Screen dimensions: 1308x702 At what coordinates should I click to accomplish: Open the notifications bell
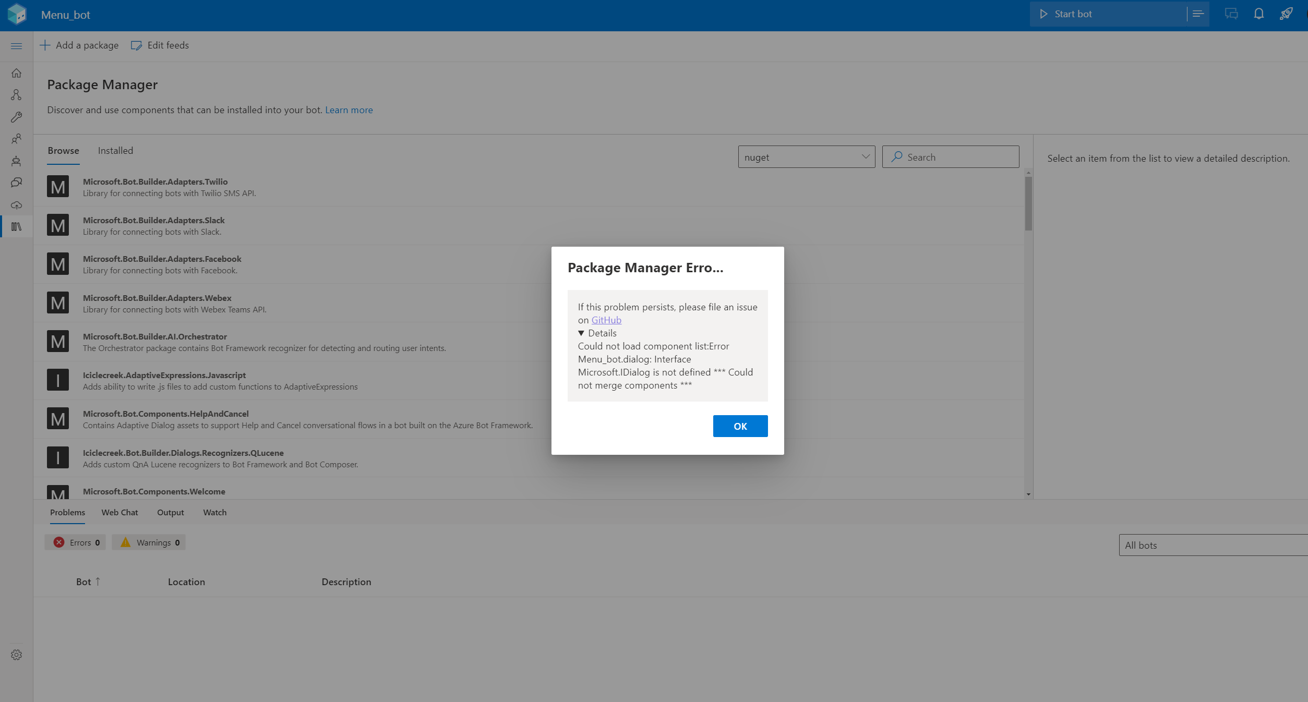(1258, 14)
